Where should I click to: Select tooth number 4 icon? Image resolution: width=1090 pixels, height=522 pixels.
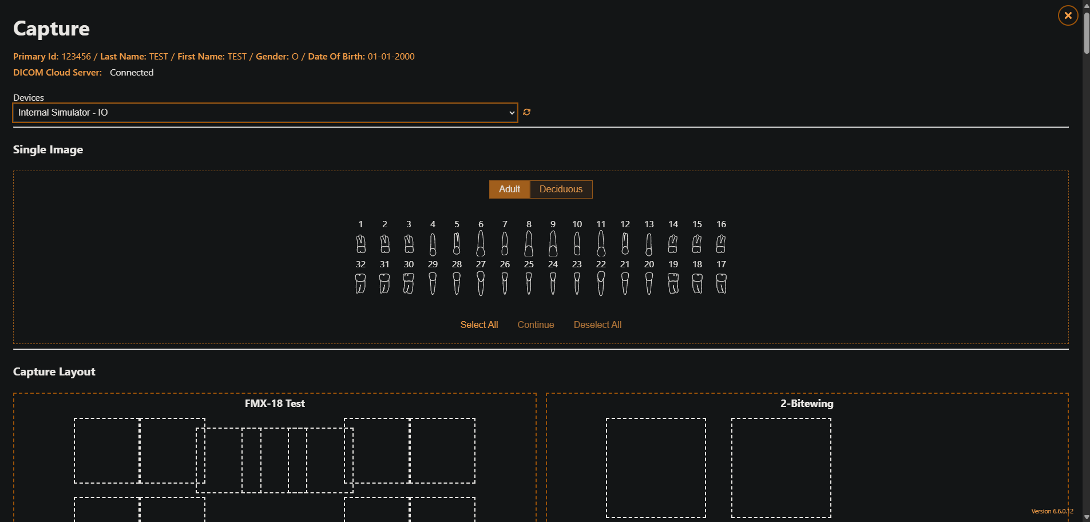point(433,244)
